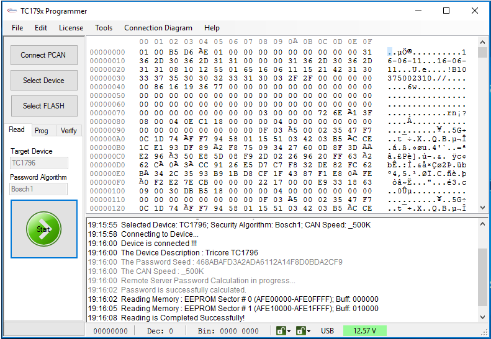This screenshot has height=339, width=491.
Task: Click the first green padlock status icon
Action: [281, 331]
